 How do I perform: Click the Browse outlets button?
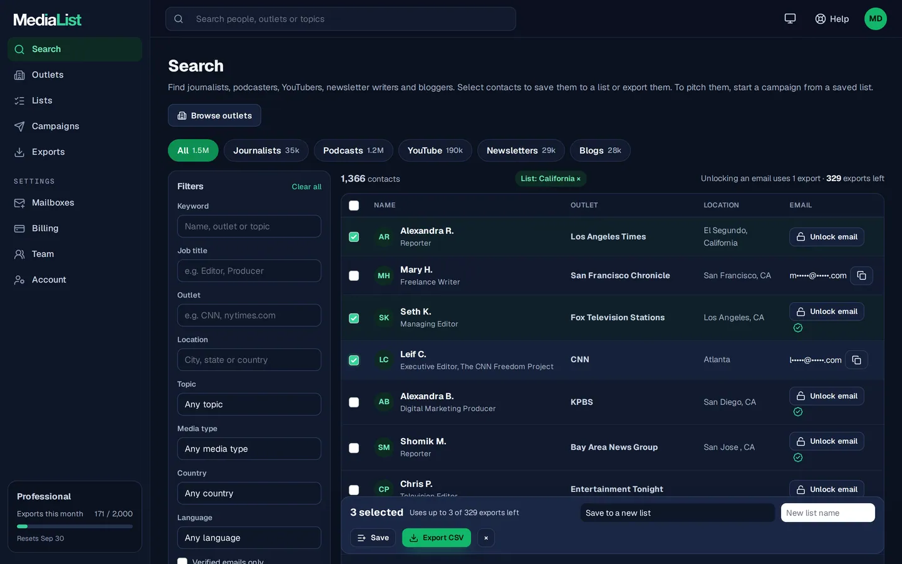[214, 115]
